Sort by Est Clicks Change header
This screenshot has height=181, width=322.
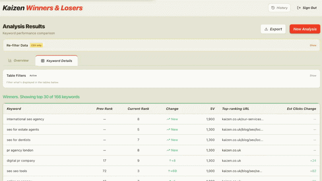301,109
